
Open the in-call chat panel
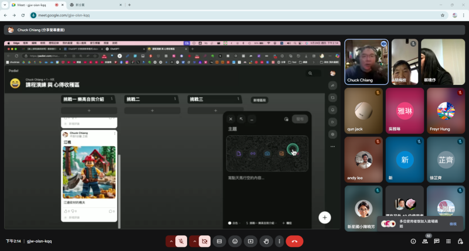(x=436, y=241)
